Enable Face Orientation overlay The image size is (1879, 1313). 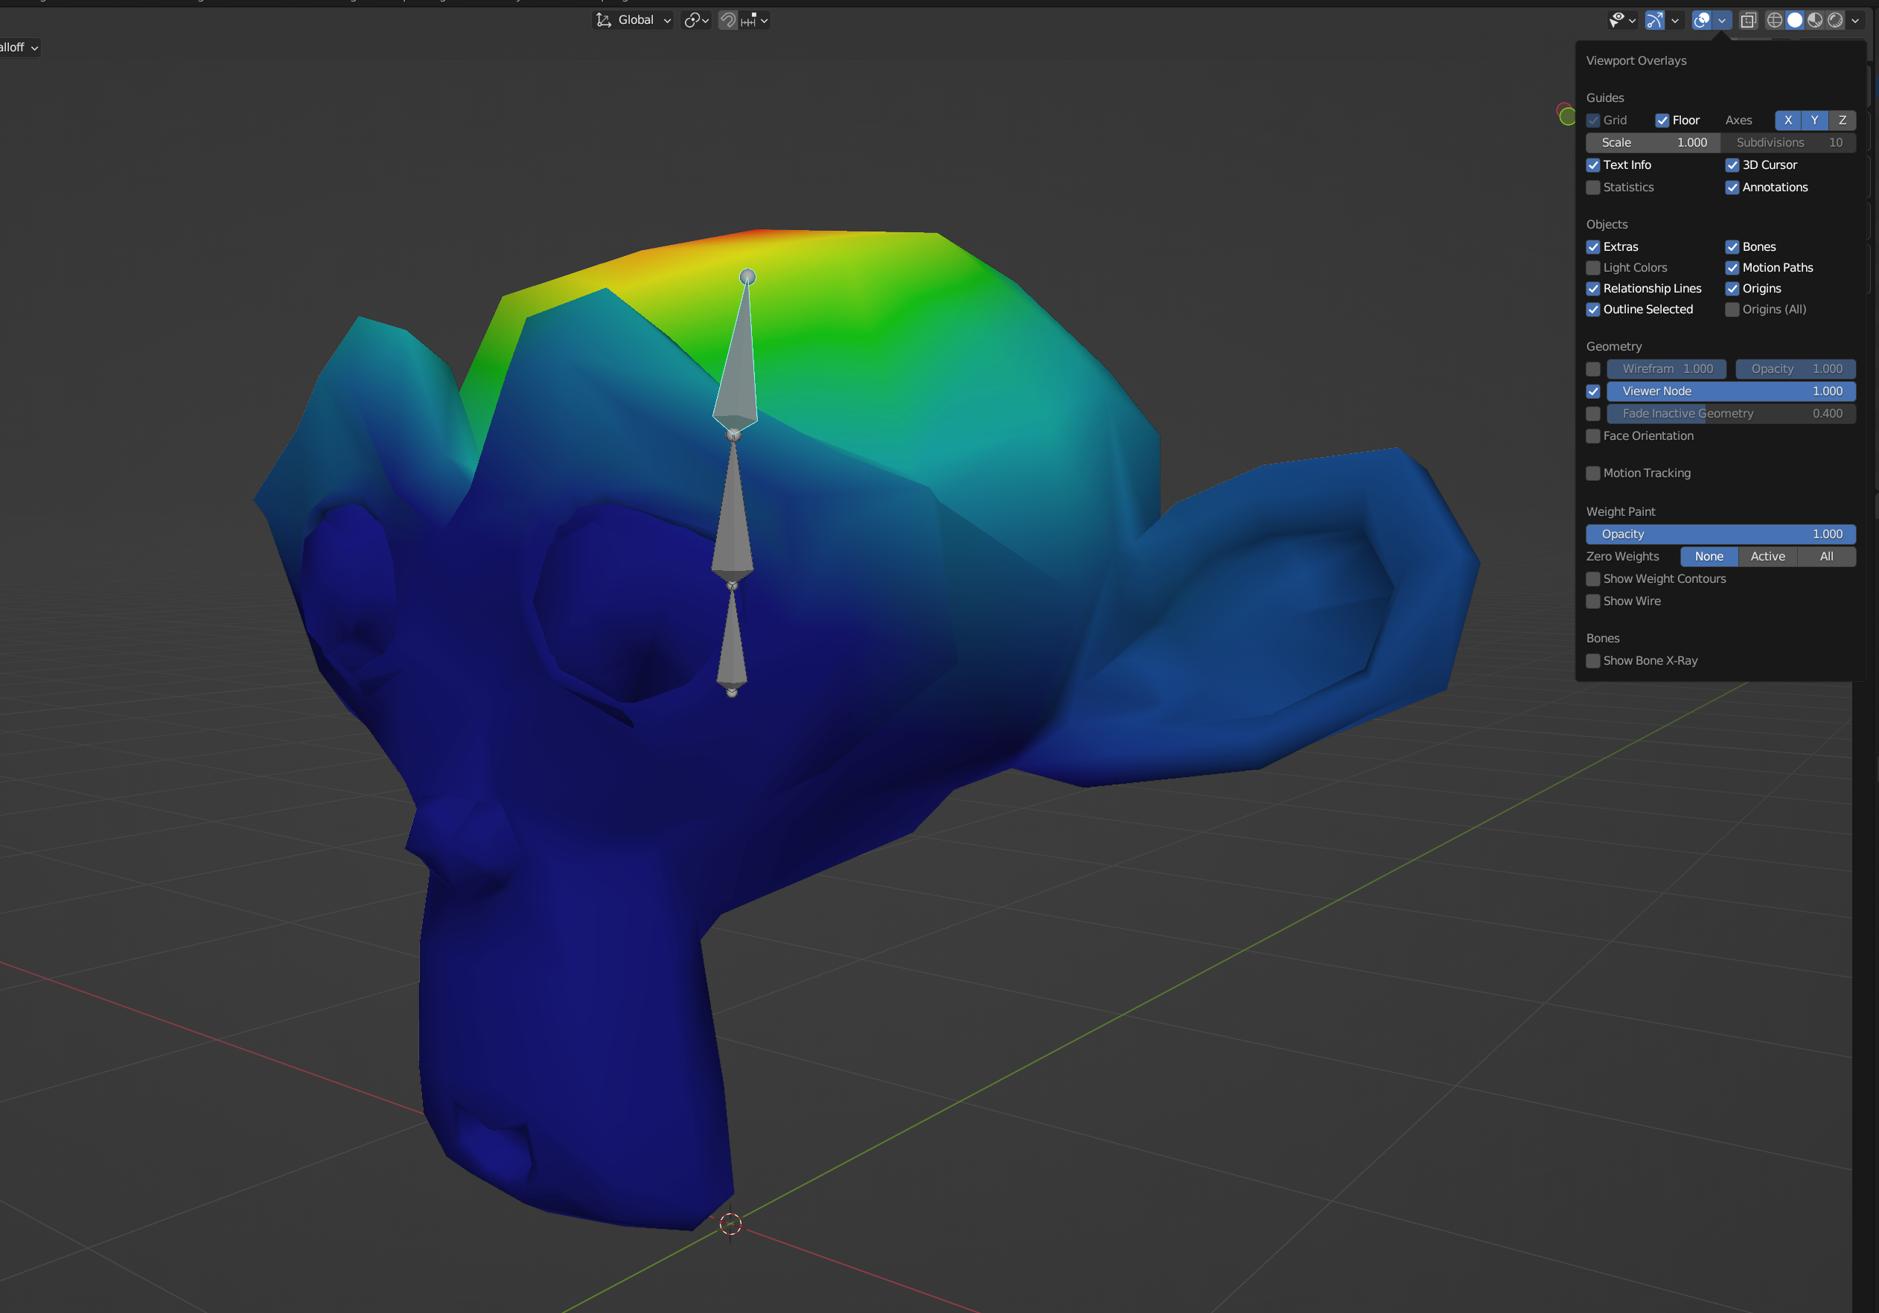tap(1593, 436)
